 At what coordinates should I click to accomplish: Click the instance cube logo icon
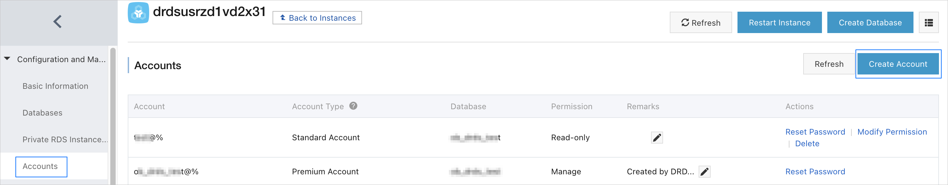coord(138,13)
